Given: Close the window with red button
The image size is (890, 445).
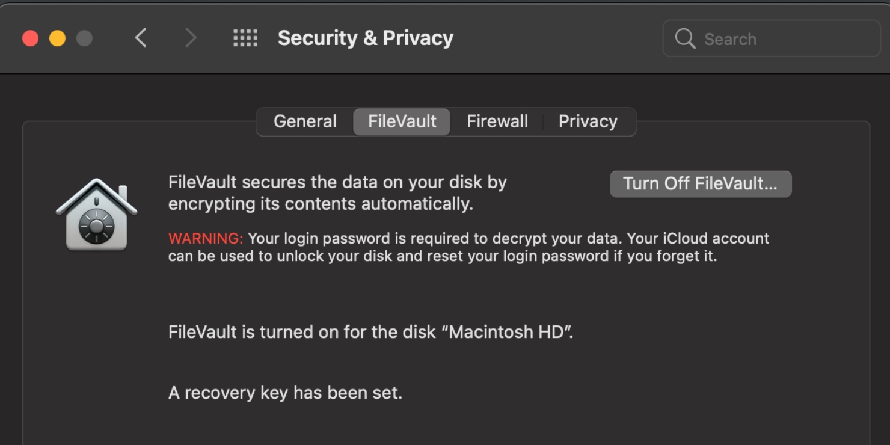Looking at the screenshot, I should pos(31,38).
